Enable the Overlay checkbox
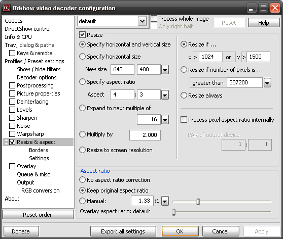This screenshot has width=283, height=239. (12, 166)
